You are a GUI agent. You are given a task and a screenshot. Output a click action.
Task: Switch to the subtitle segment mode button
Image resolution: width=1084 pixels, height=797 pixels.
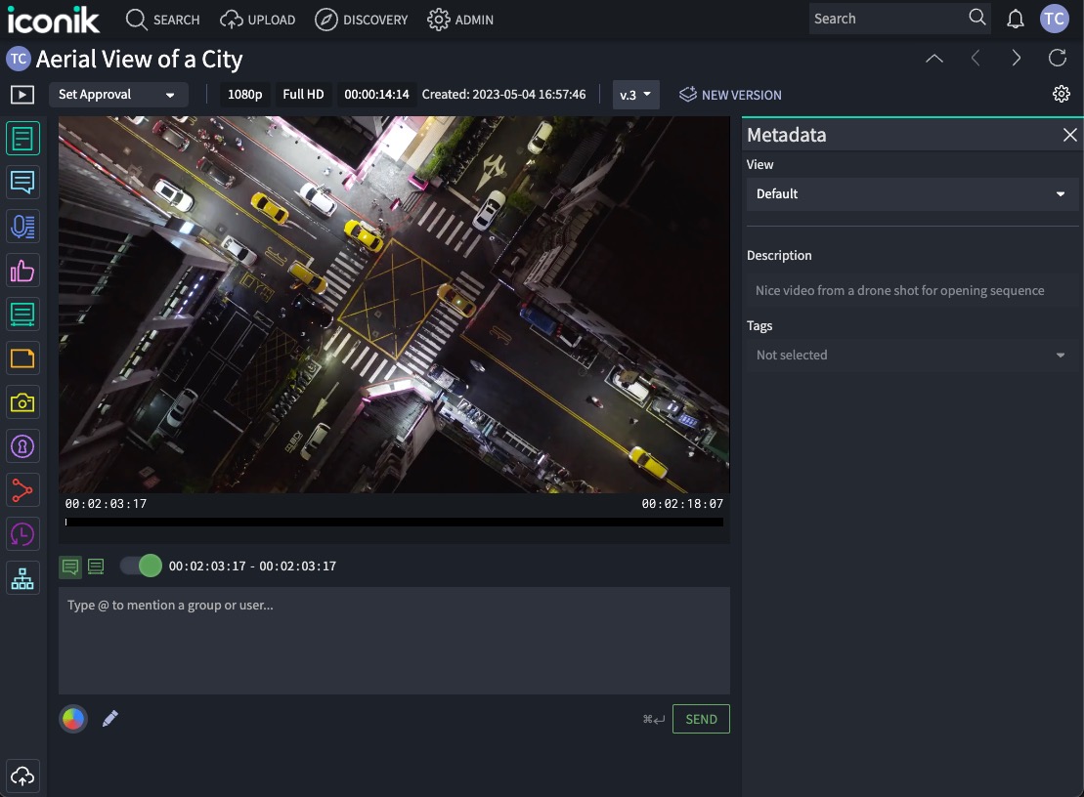[96, 566]
